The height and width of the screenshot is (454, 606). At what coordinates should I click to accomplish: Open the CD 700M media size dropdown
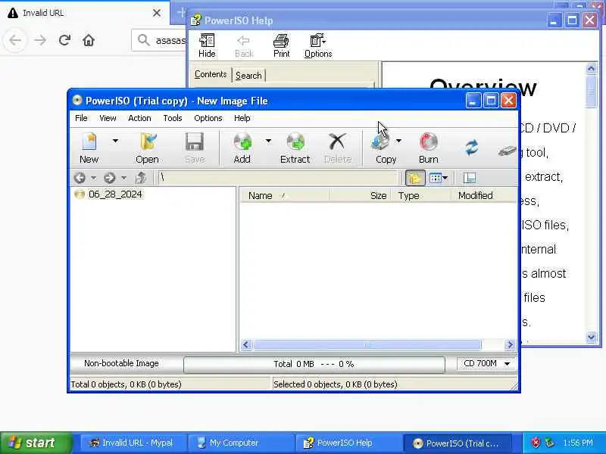pos(486,364)
